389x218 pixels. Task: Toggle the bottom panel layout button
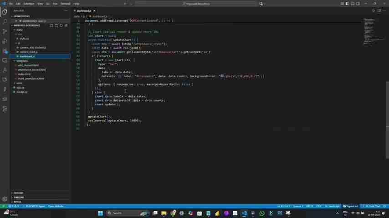pos(351,4)
